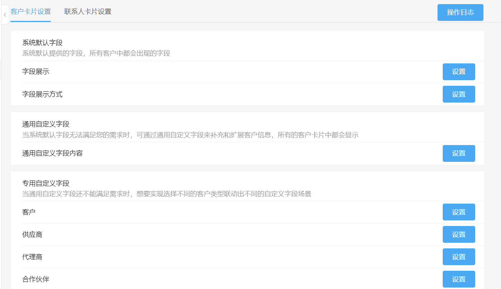
Task: Click the 代理商 row label
Action: pyautogui.click(x=33, y=257)
